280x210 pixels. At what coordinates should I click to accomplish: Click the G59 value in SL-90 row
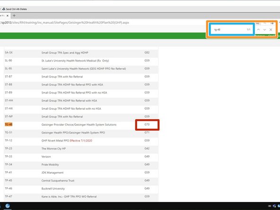click(x=147, y=61)
